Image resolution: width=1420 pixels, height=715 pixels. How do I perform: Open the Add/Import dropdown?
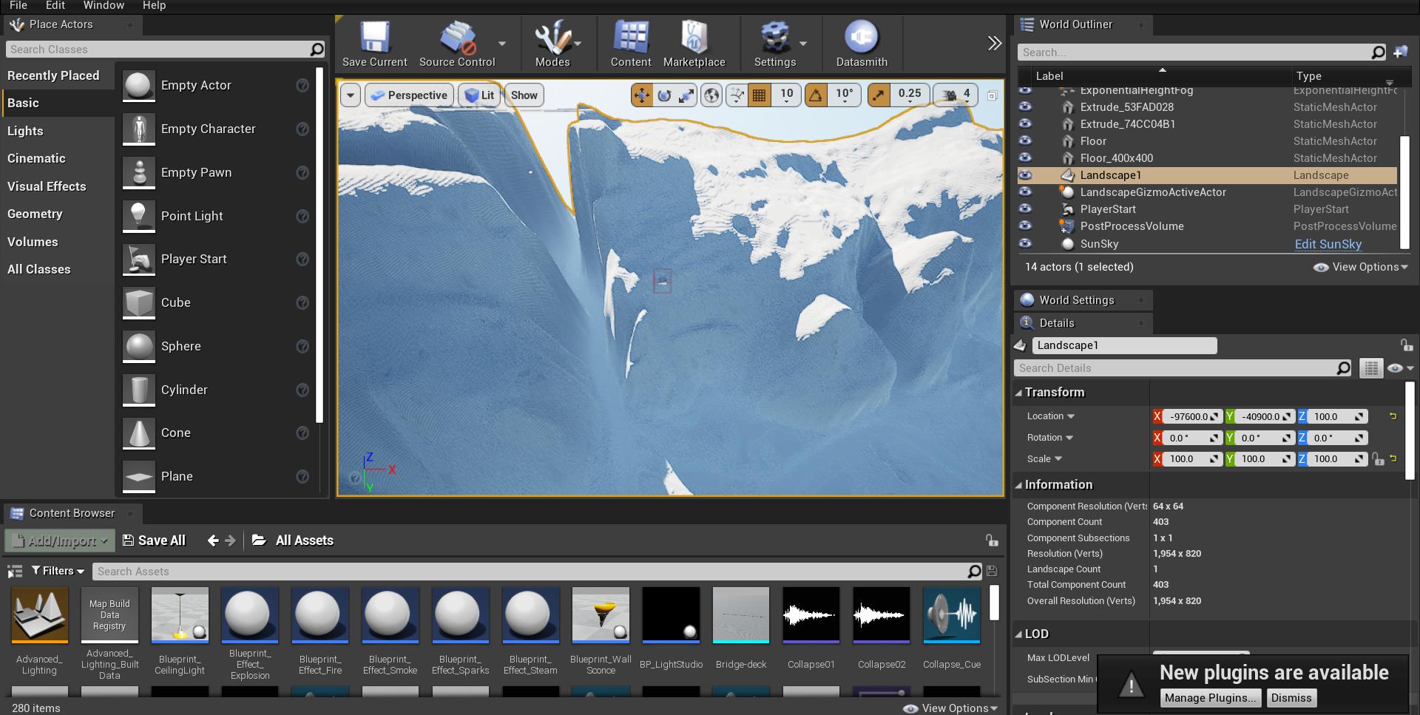(60, 541)
